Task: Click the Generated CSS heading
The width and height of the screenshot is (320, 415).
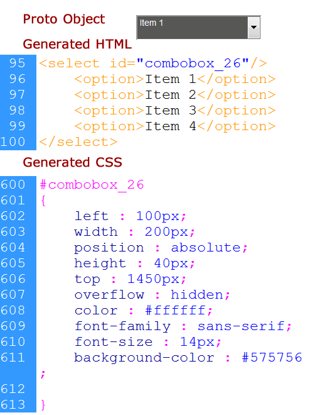Action: (x=72, y=162)
